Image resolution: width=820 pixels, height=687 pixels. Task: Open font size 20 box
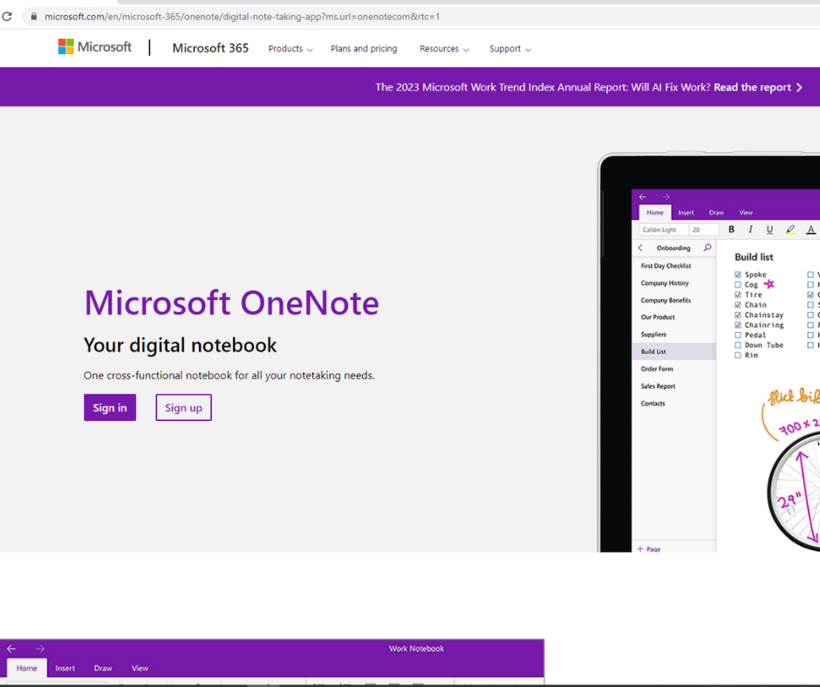point(703,229)
